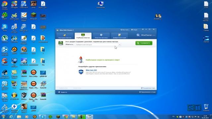Open the Defraggler desktop icon
The height and width of the screenshot is (119, 212).
click(14, 5)
